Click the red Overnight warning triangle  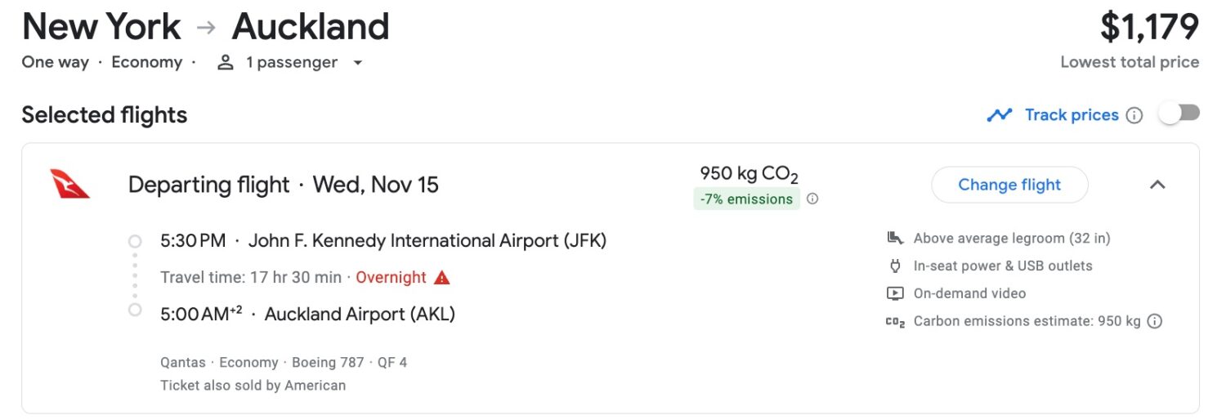(x=442, y=278)
